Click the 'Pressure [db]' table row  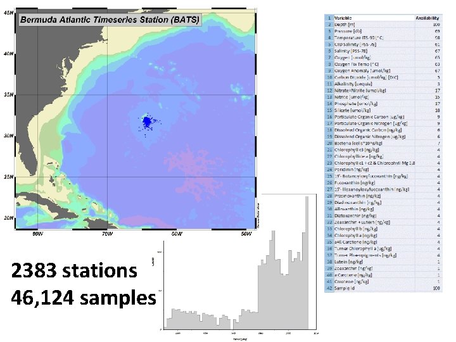click(383, 31)
